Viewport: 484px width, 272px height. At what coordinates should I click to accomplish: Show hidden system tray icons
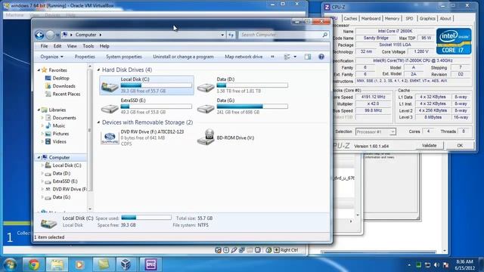pyautogui.click(x=409, y=265)
